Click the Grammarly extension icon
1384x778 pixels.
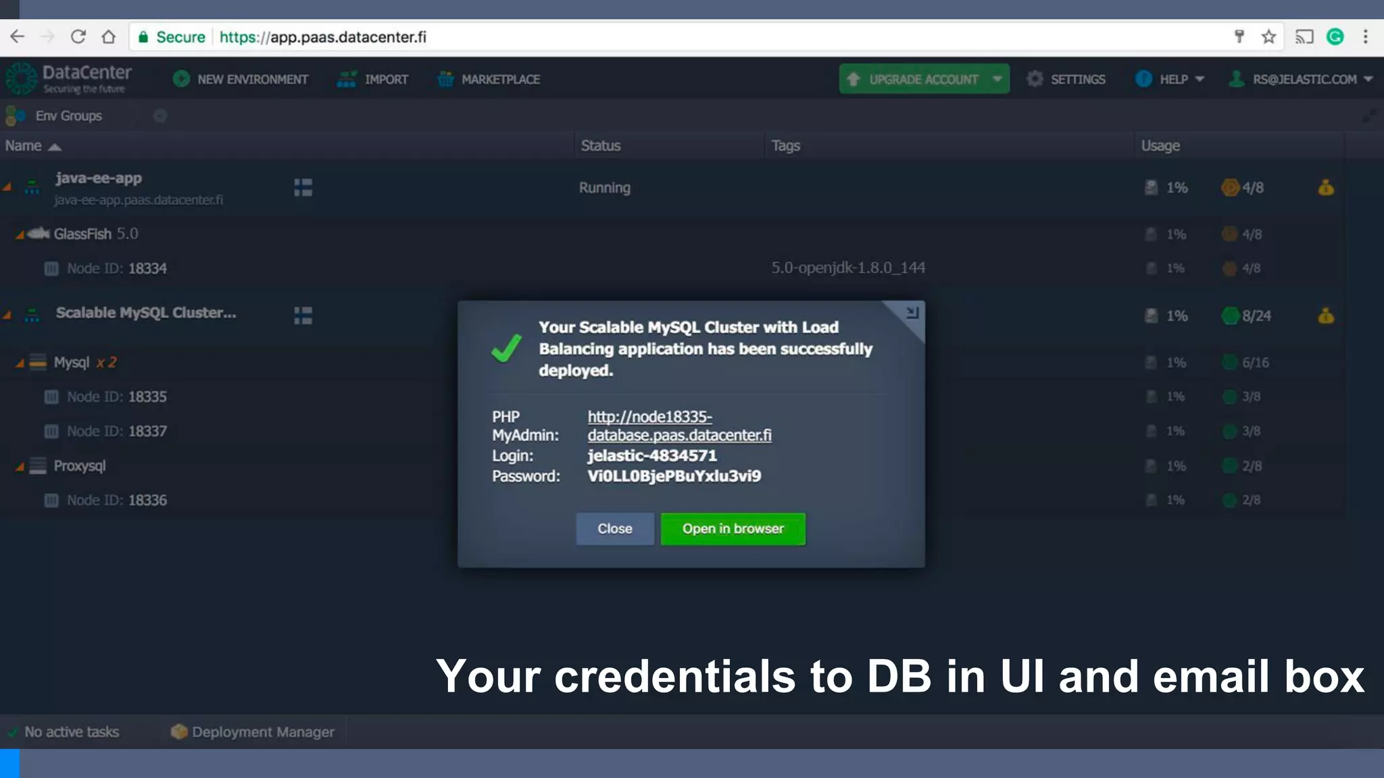tap(1335, 37)
